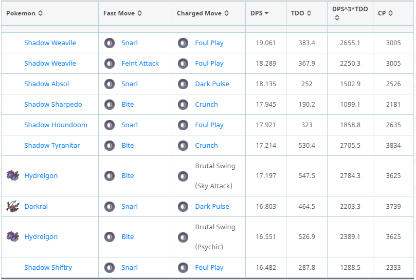The image size is (416, 280).
Task: Sort table by the Charged Move column
Action: 203,13
